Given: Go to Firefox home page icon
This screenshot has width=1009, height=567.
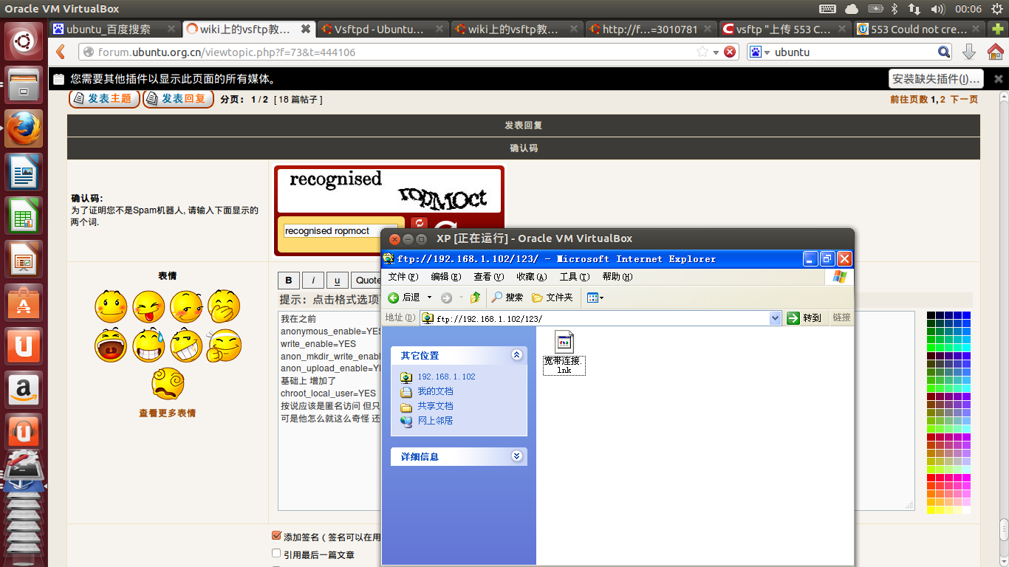Looking at the screenshot, I should [x=995, y=52].
